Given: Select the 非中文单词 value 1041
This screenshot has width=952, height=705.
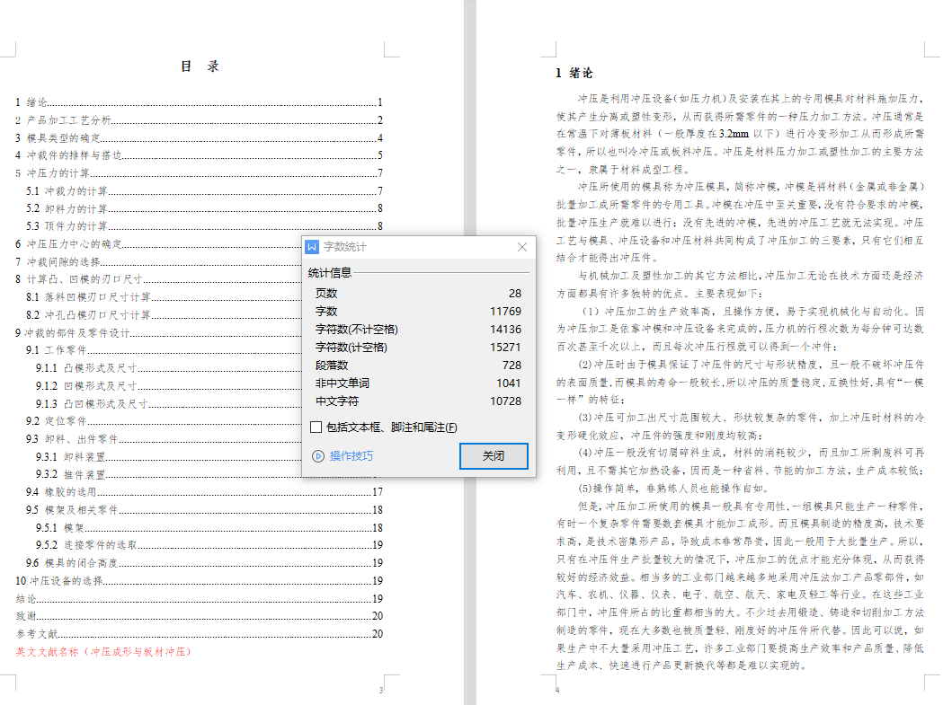Looking at the screenshot, I should (x=508, y=383).
